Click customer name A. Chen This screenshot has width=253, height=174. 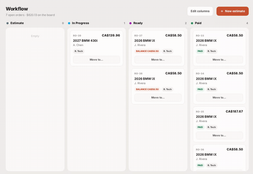78,45
